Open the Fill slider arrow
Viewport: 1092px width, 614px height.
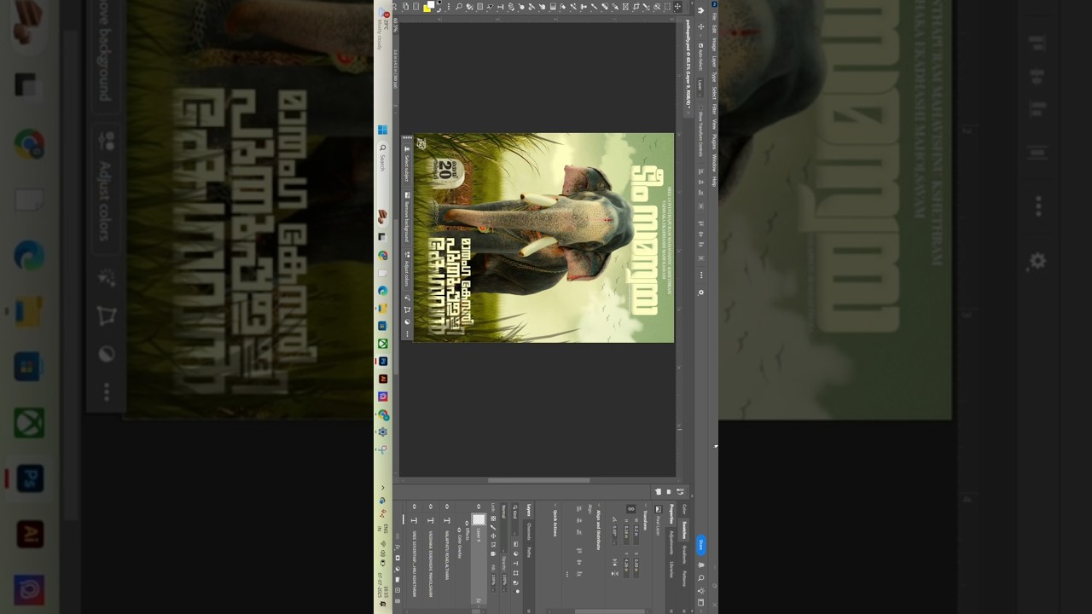point(493,590)
